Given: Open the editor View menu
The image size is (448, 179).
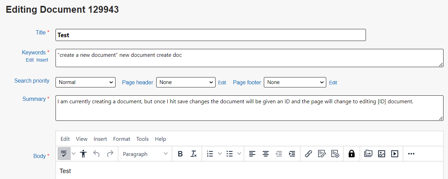Looking at the screenshot, I should (82, 139).
